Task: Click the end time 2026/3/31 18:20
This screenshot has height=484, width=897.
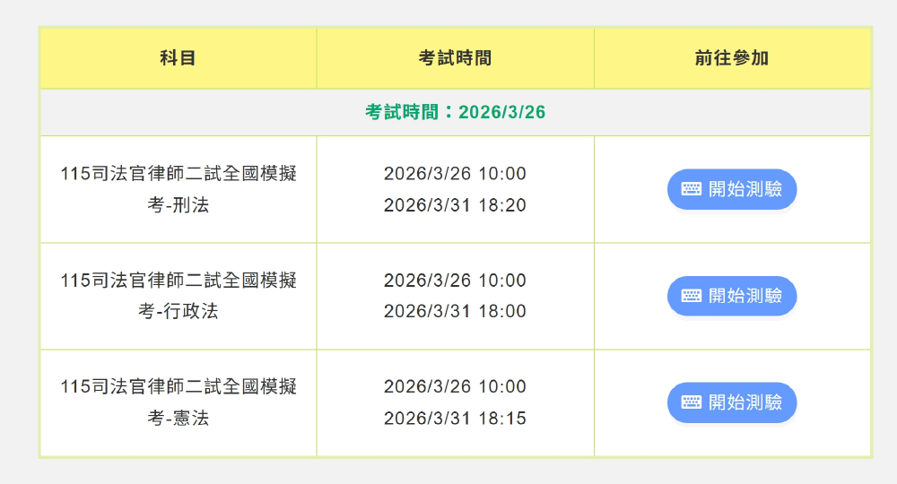Action: (455, 205)
